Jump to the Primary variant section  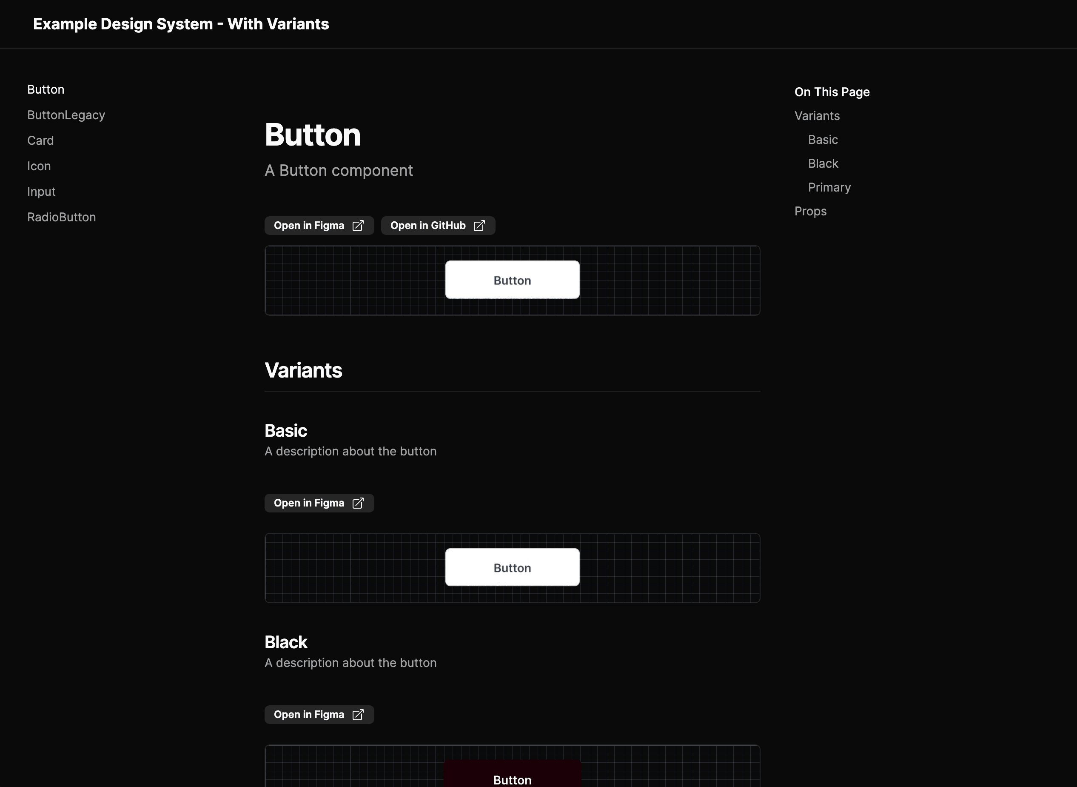pos(829,187)
